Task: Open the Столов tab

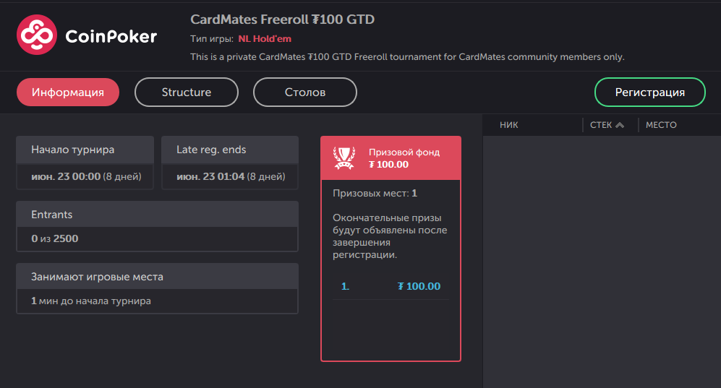Action: point(305,92)
